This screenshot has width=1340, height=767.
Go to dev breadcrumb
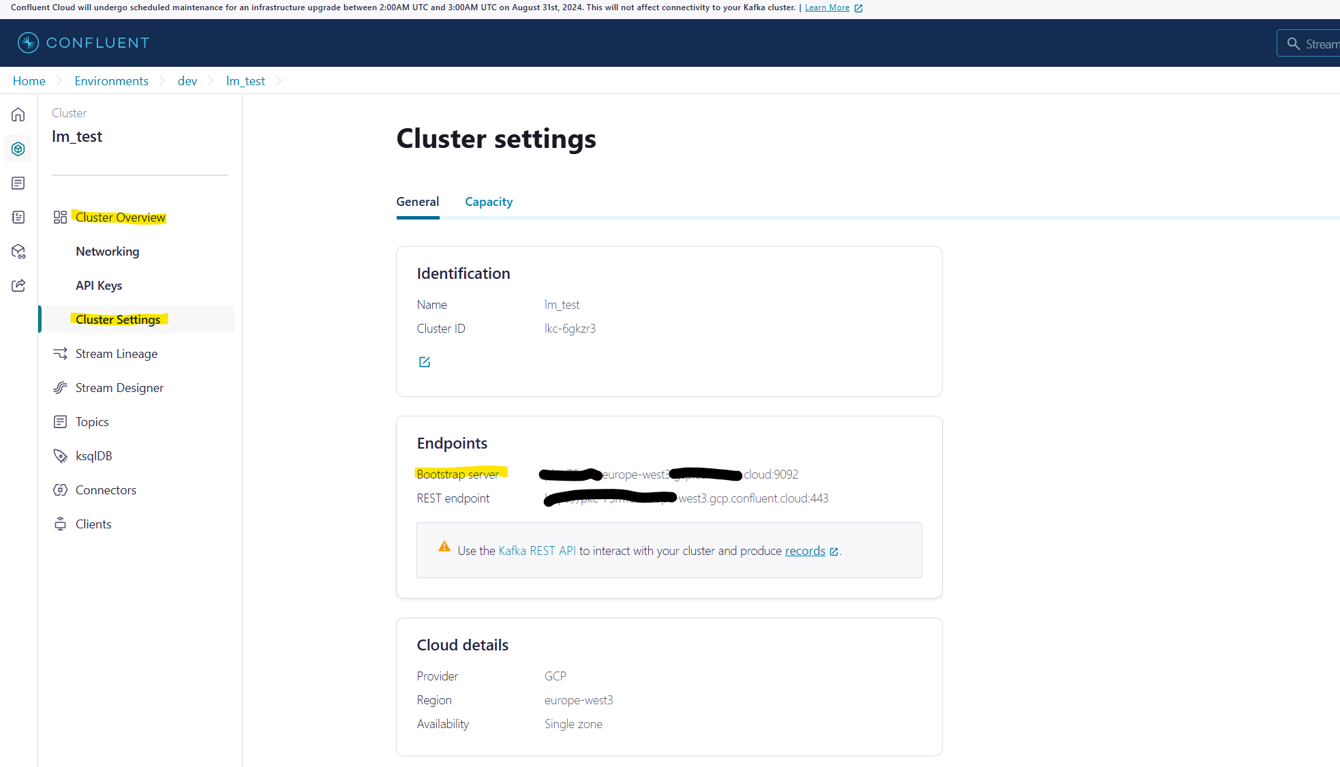[x=187, y=80]
